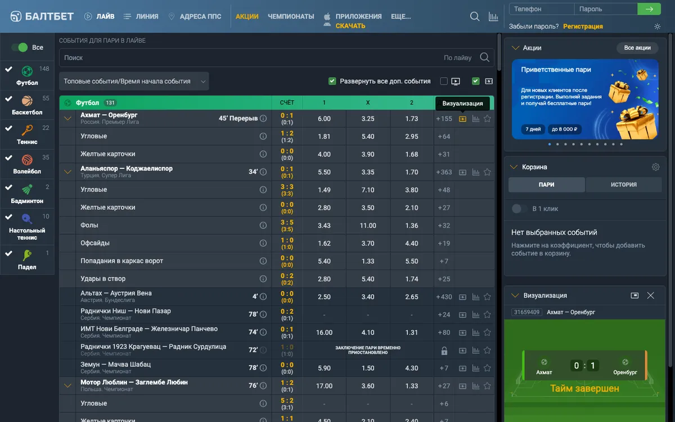Select Теннис sport icon in sidebar
The image size is (675, 422).
[x=27, y=131]
